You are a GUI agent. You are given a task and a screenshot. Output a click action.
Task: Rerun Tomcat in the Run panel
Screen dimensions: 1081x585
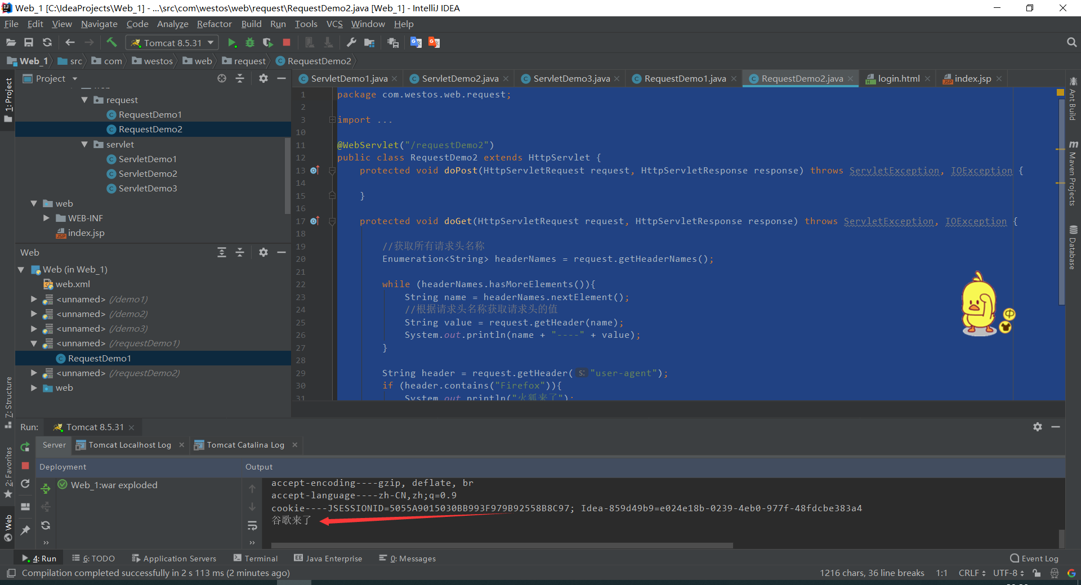click(25, 446)
